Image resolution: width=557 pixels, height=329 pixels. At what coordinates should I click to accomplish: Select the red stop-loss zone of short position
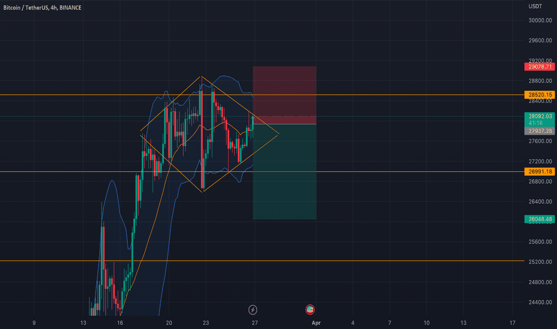(284, 95)
